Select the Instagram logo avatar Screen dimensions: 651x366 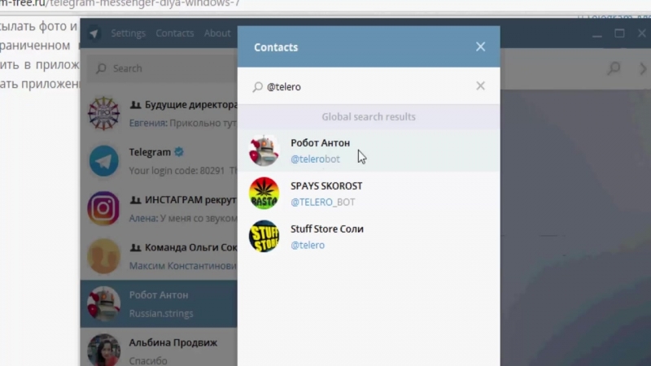pos(104,208)
